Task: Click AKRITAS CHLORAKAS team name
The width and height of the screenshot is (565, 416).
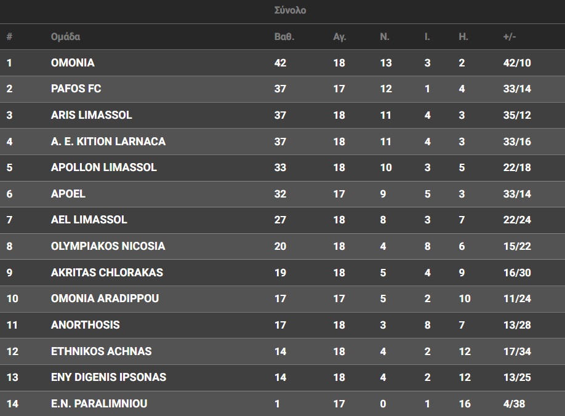Action: coord(106,273)
